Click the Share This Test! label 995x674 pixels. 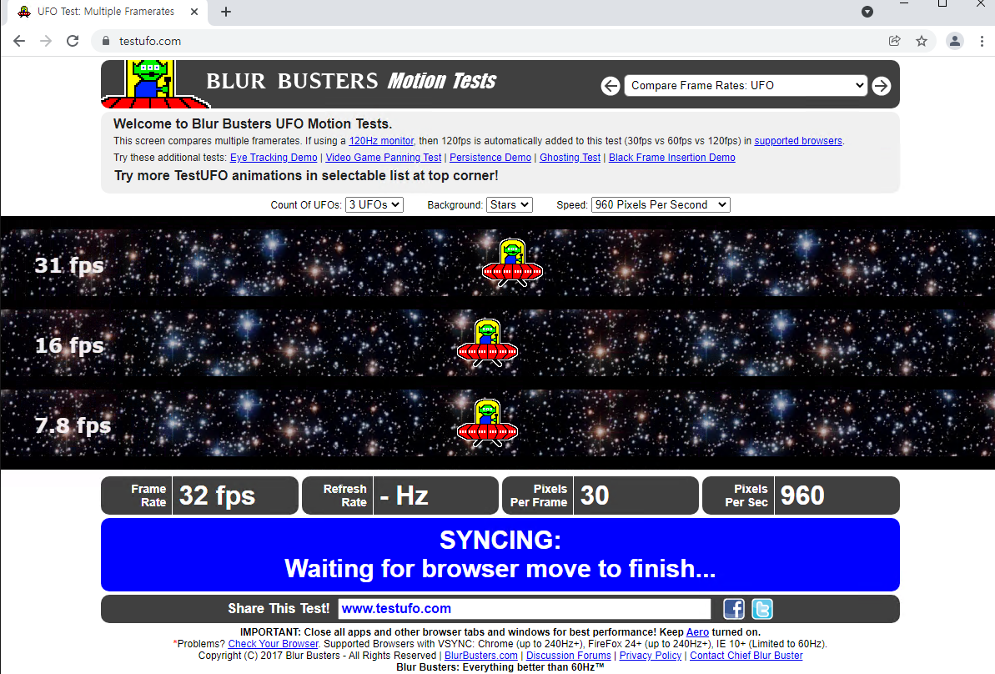coord(279,609)
